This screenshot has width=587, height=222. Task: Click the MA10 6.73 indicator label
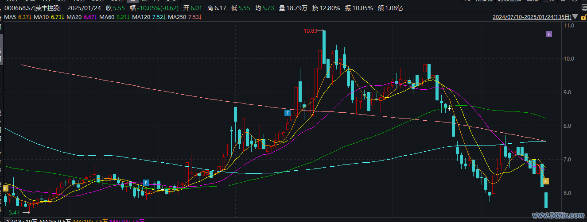click(49, 17)
